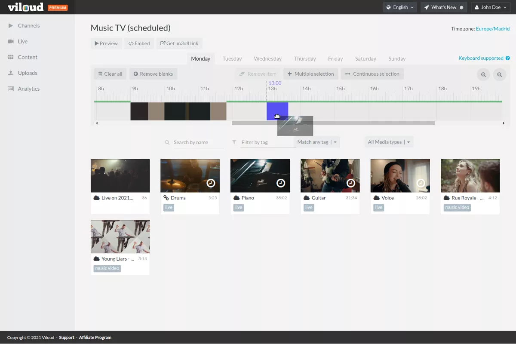
Task: Zoom out on the schedule timeline
Action: pyautogui.click(x=500, y=74)
